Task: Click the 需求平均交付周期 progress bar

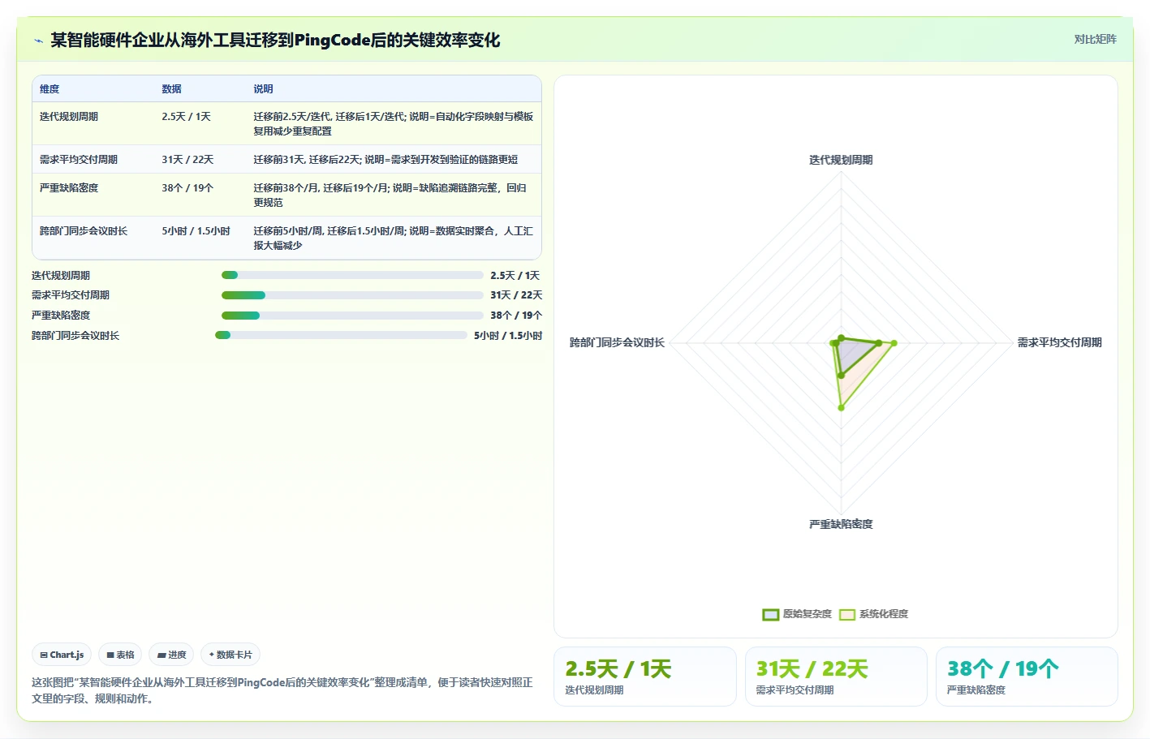Action: click(352, 295)
